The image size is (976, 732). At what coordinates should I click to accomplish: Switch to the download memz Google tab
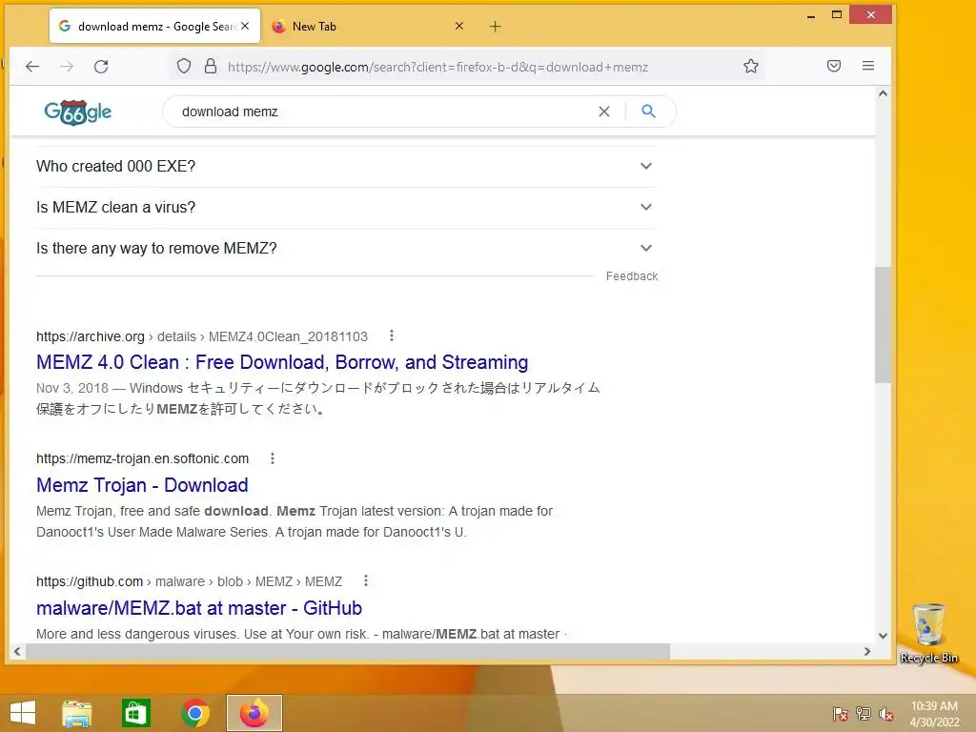pos(154,26)
